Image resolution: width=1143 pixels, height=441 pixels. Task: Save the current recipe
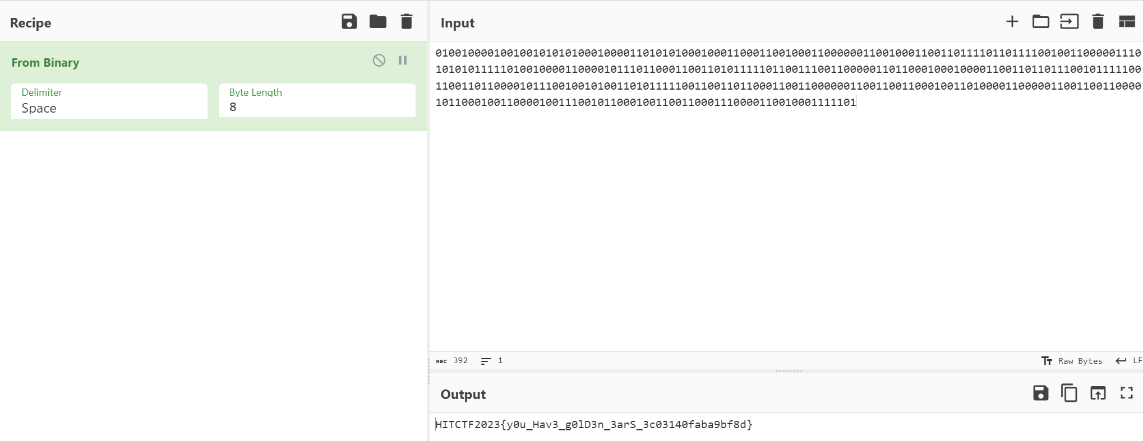[x=349, y=22]
